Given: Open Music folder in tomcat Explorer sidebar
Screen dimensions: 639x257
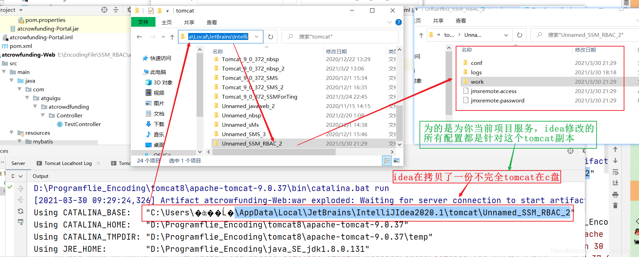Looking at the screenshot, I should (155, 134).
